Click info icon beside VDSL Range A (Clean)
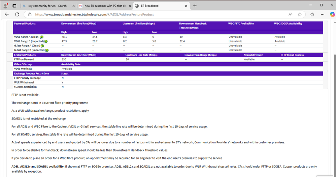 42,37
